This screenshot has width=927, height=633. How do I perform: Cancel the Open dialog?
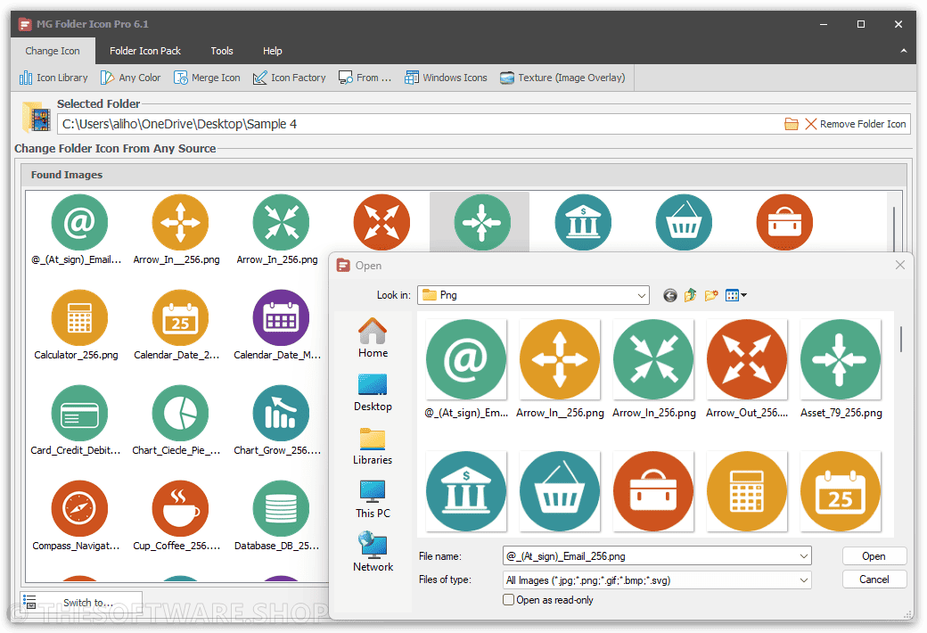(874, 580)
